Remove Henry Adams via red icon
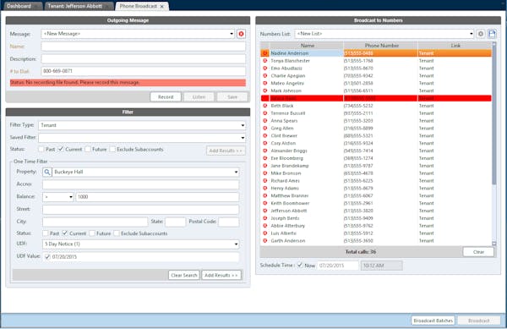The image size is (507, 329). [x=265, y=188]
